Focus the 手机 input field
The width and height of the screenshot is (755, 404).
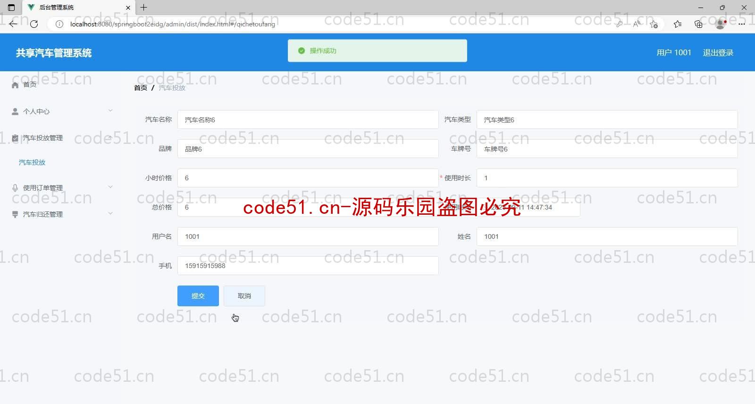click(x=308, y=266)
